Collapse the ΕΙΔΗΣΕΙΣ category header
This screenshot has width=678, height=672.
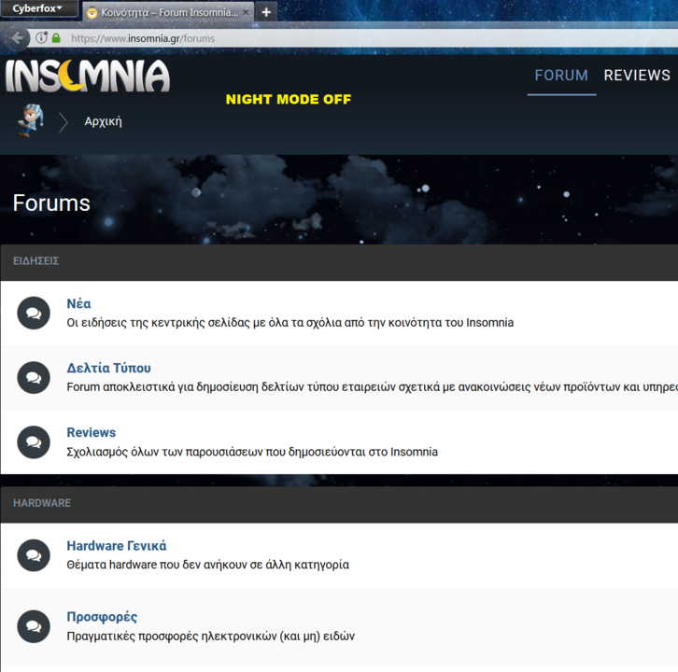pyautogui.click(x=339, y=261)
